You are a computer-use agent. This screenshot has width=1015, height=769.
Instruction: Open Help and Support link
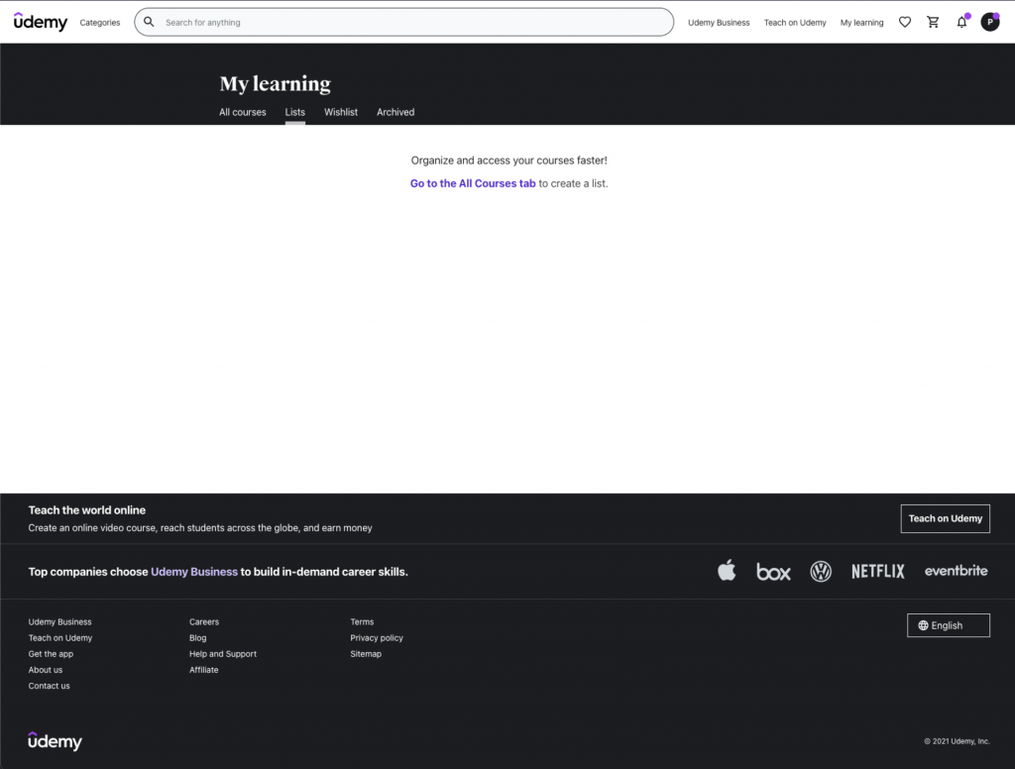pos(223,654)
